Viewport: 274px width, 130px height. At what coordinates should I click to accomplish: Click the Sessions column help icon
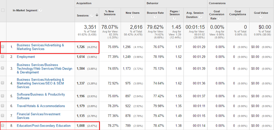(x=92, y=15)
